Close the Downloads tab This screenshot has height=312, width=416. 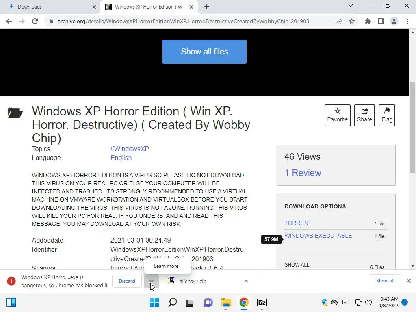point(94,7)
